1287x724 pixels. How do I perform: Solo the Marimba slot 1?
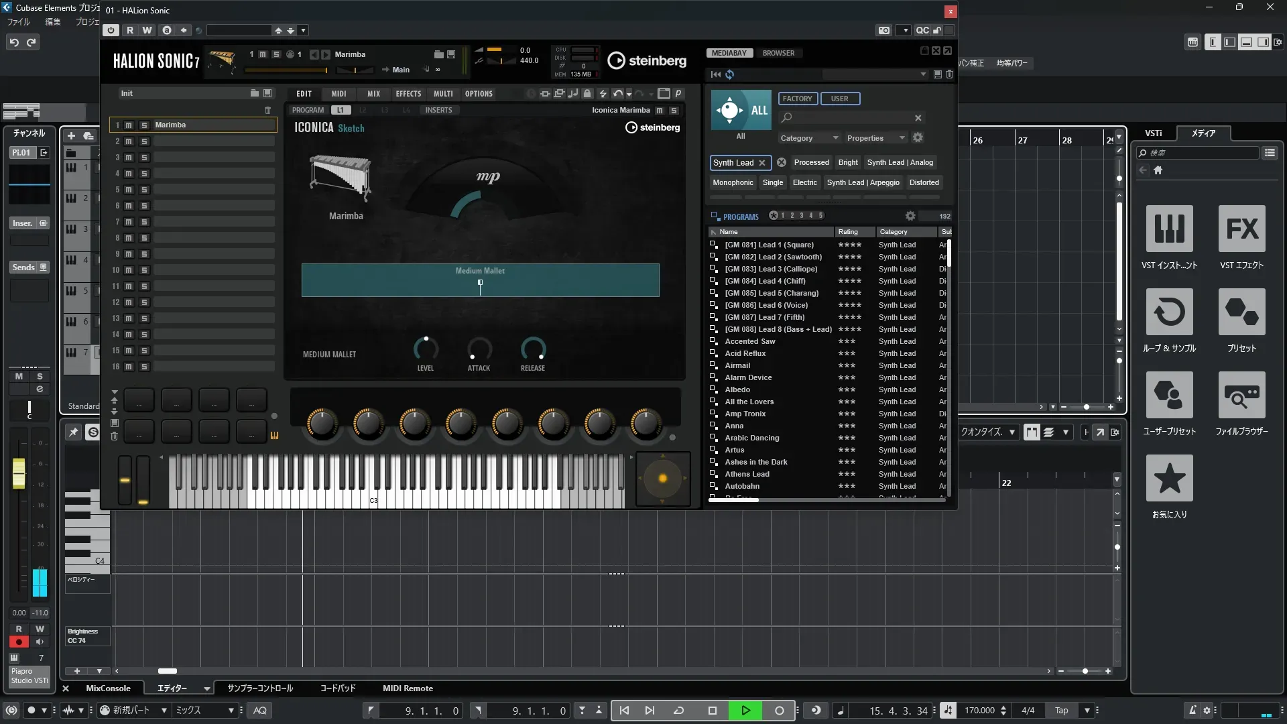tap(144, 125)
